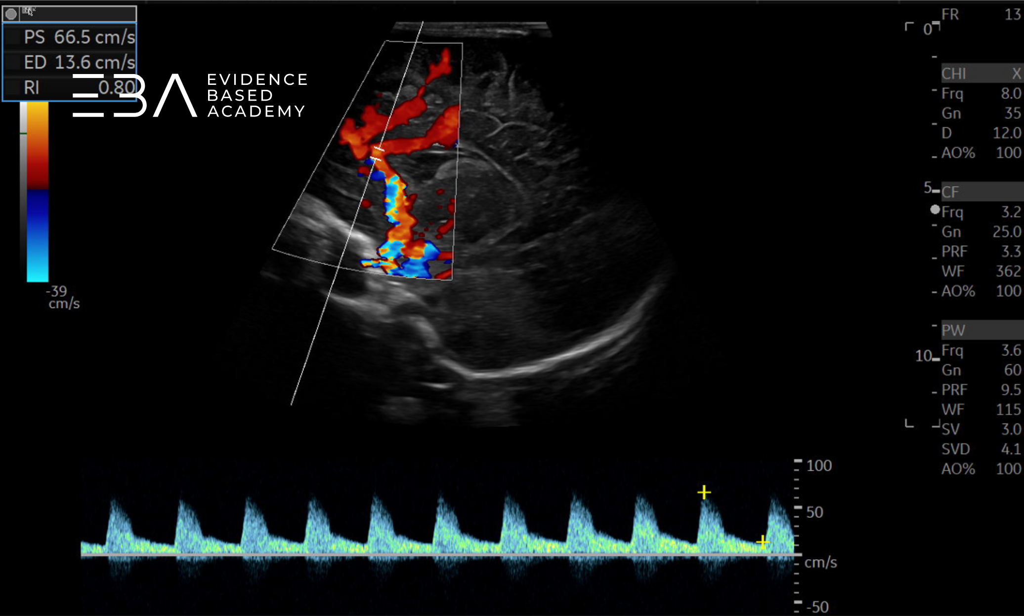Click the PW PRF 9.5 value

tap(1010, 389)
